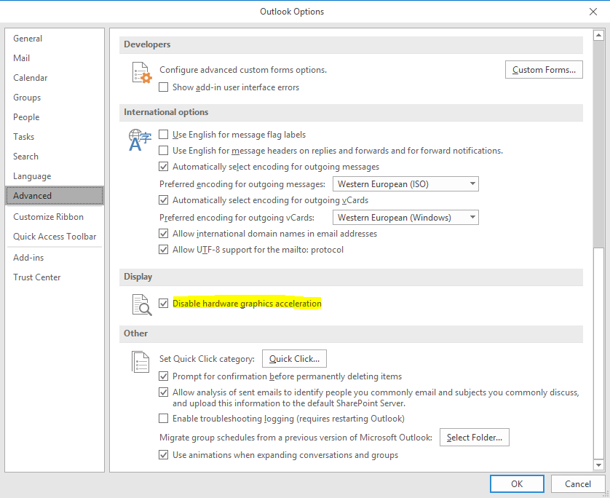
Task: Enable Show add-in user interface errors
Action: (164, 87)
